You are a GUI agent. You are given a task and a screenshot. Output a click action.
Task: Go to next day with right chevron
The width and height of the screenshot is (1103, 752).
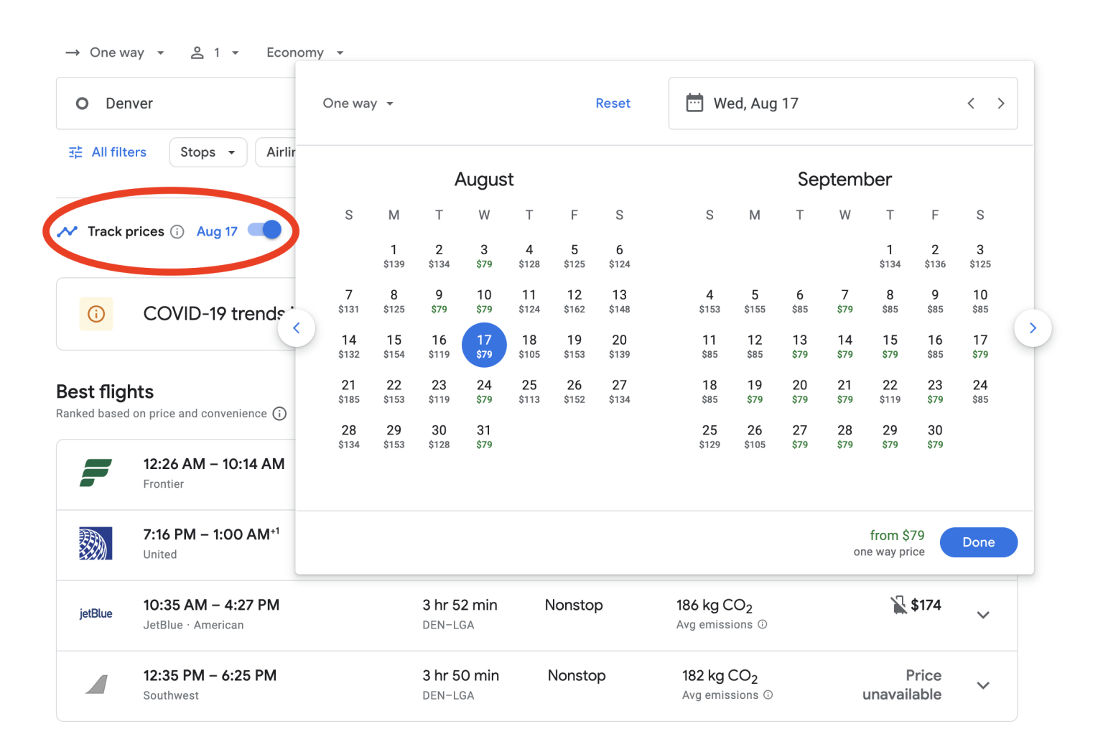[1001, 103]
